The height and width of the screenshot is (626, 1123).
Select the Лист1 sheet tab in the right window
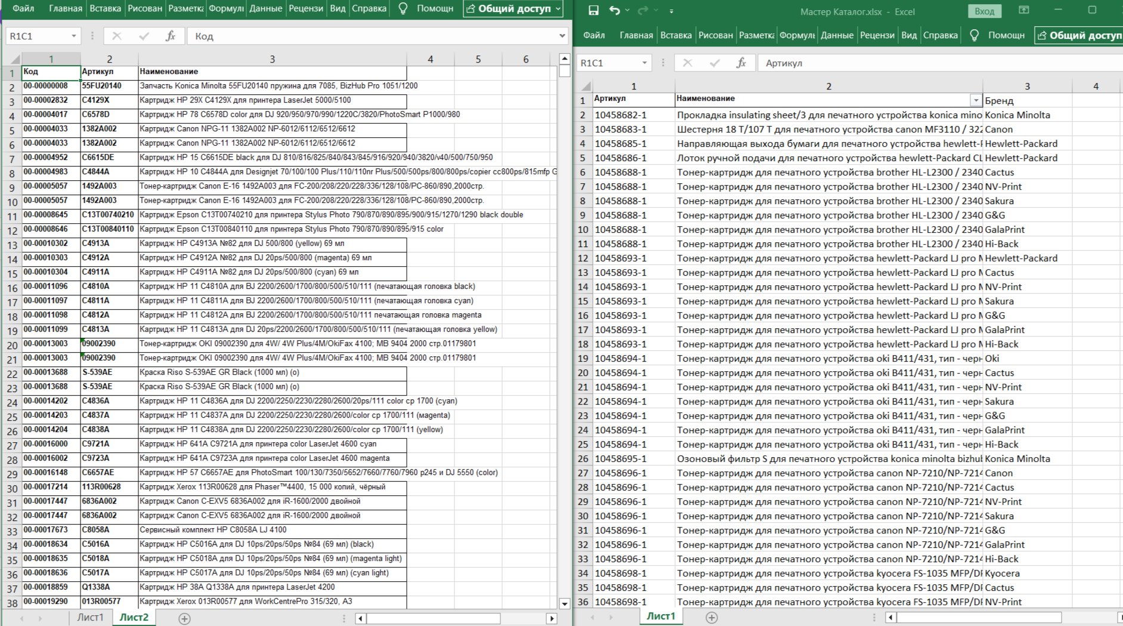661,617
